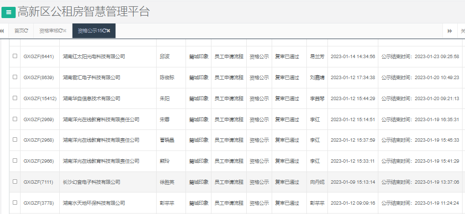Refresh the 首页 tab via its reload icon
Image resolution: width=465 pixels, height=214 pixels.
pyautogui.click(x=26, y=30)
